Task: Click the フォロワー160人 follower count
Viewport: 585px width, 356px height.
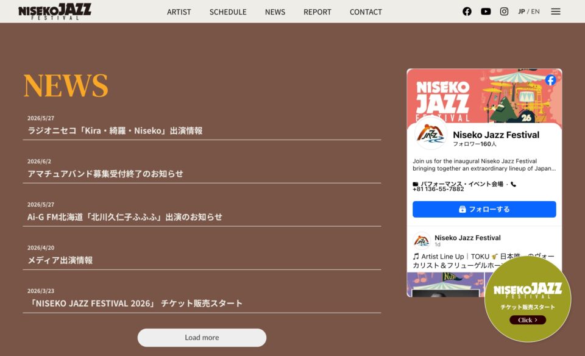Action: pos(475,144)
